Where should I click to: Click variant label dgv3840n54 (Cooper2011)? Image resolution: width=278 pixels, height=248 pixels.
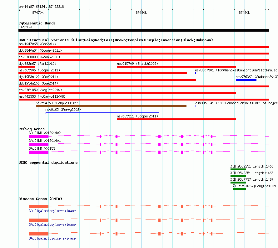tap(40, 50)
